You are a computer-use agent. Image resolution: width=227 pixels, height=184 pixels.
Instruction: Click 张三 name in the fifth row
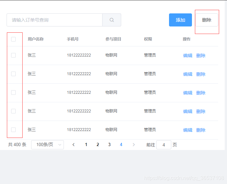32,130
